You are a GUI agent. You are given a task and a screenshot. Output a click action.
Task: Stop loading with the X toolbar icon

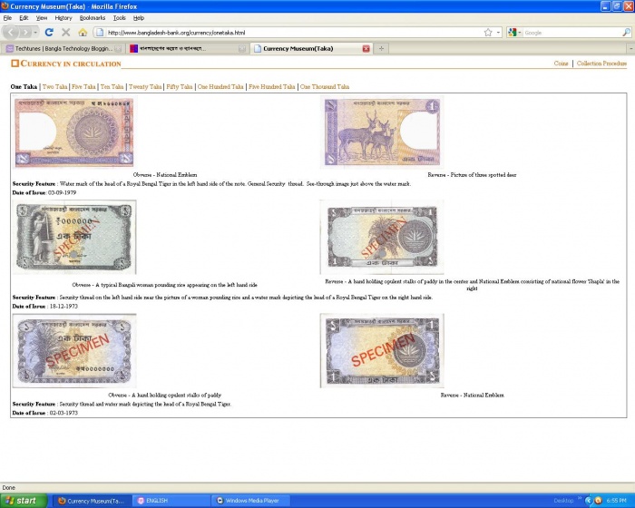[65, 33]
